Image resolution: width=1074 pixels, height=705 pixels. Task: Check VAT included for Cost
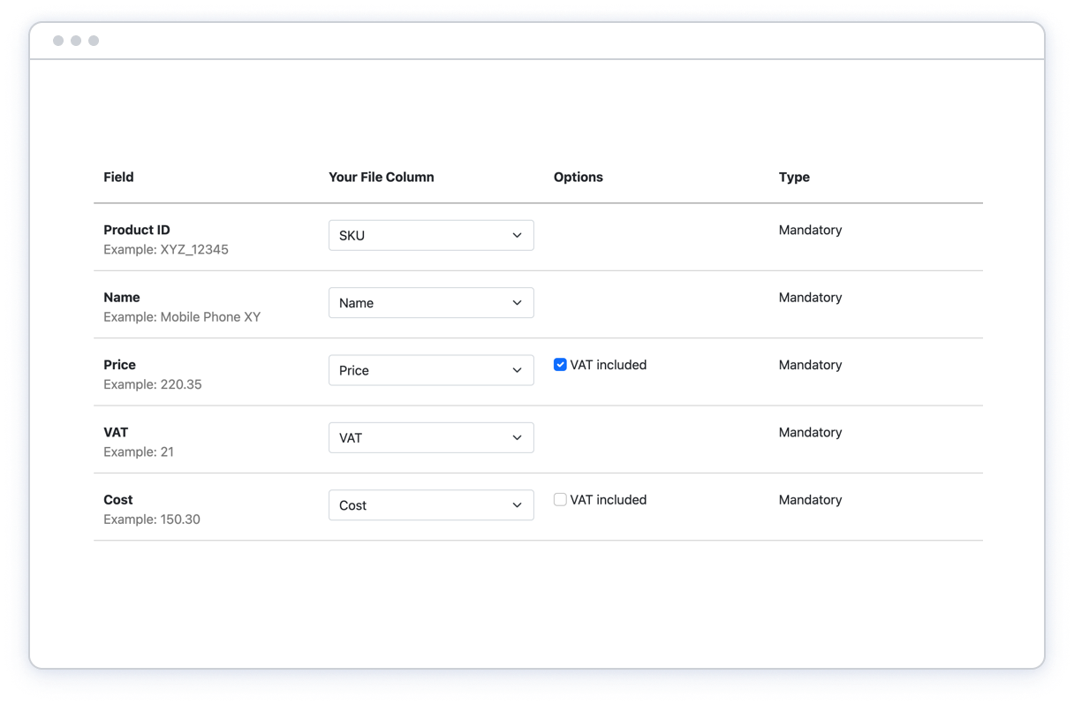[560, 499]
